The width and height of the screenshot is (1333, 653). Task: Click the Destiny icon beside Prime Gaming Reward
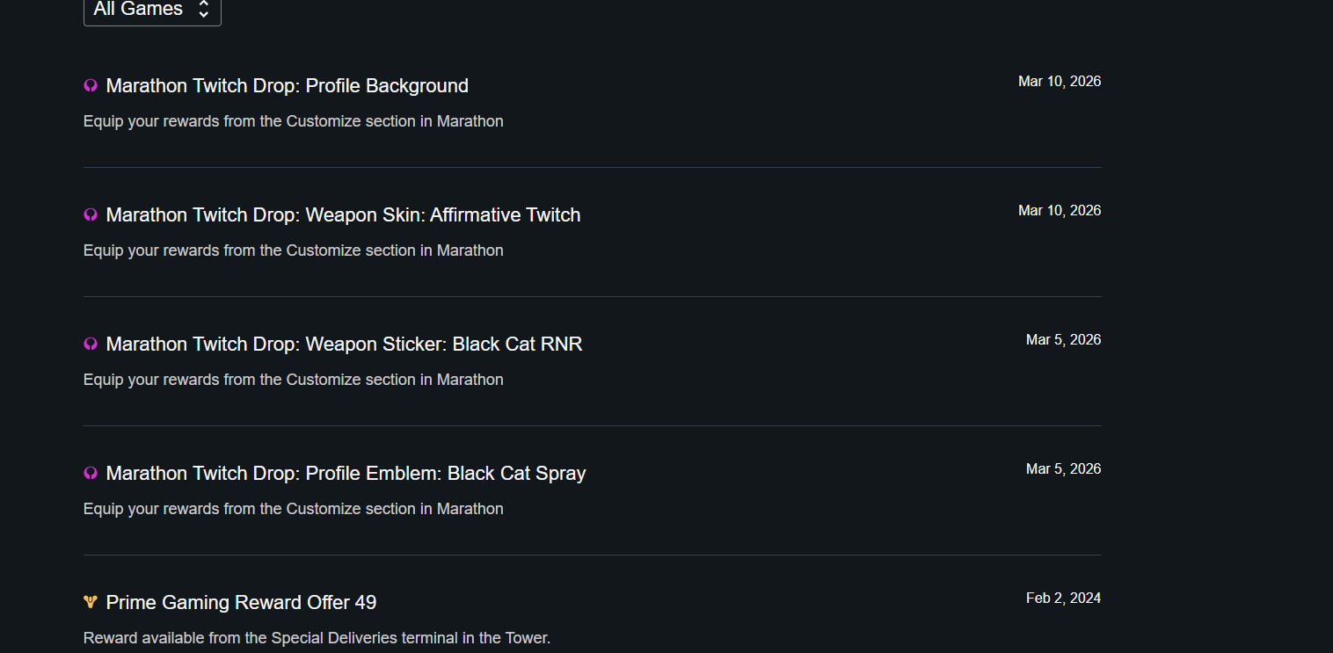[91, 603]
